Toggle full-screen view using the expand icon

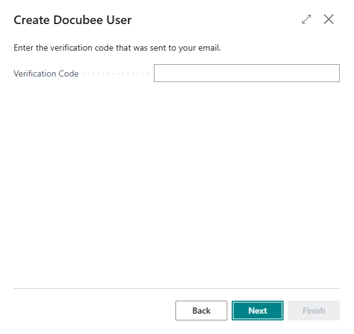point(306,19)
